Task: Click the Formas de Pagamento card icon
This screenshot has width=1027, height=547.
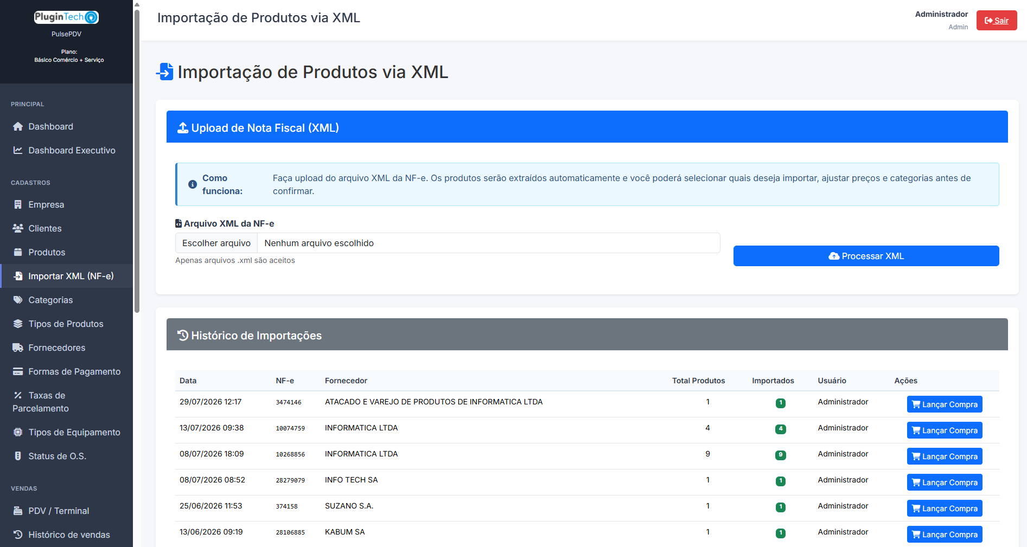Action: 18,371
